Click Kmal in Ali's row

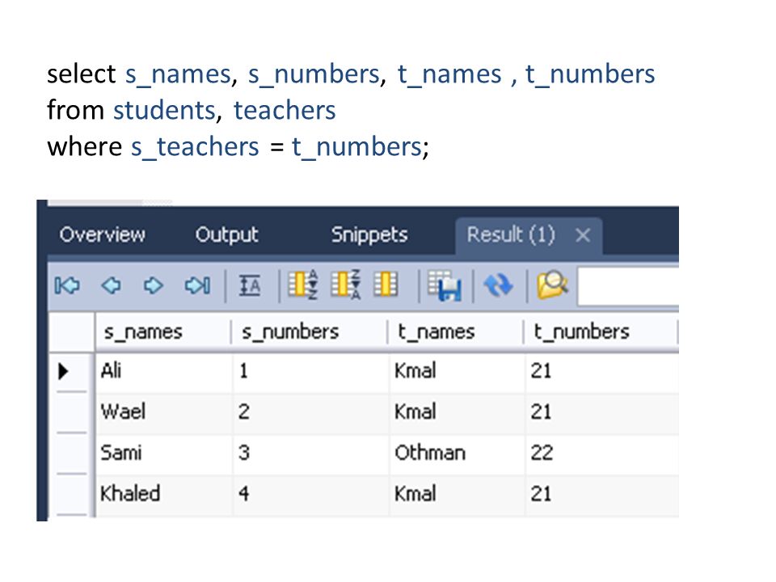coord(458,371)
